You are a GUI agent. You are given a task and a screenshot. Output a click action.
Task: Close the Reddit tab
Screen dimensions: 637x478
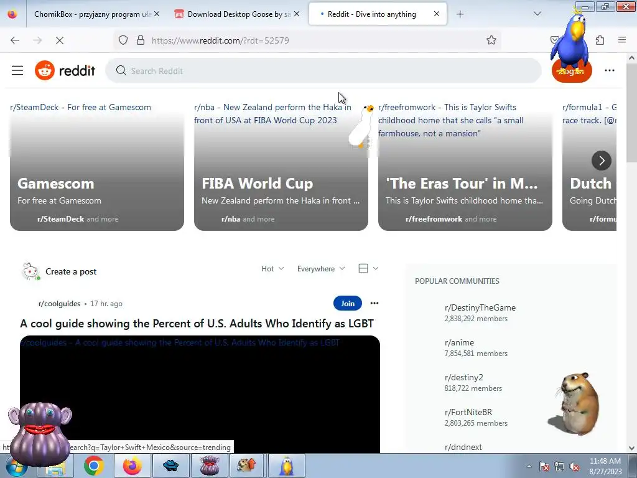(437, 14)
